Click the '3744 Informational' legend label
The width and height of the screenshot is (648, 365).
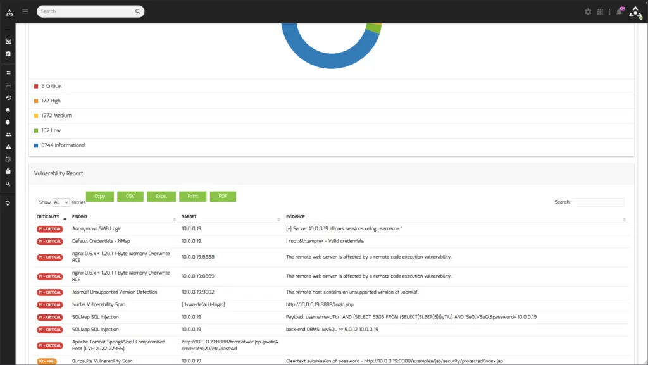tap(63, 145)
